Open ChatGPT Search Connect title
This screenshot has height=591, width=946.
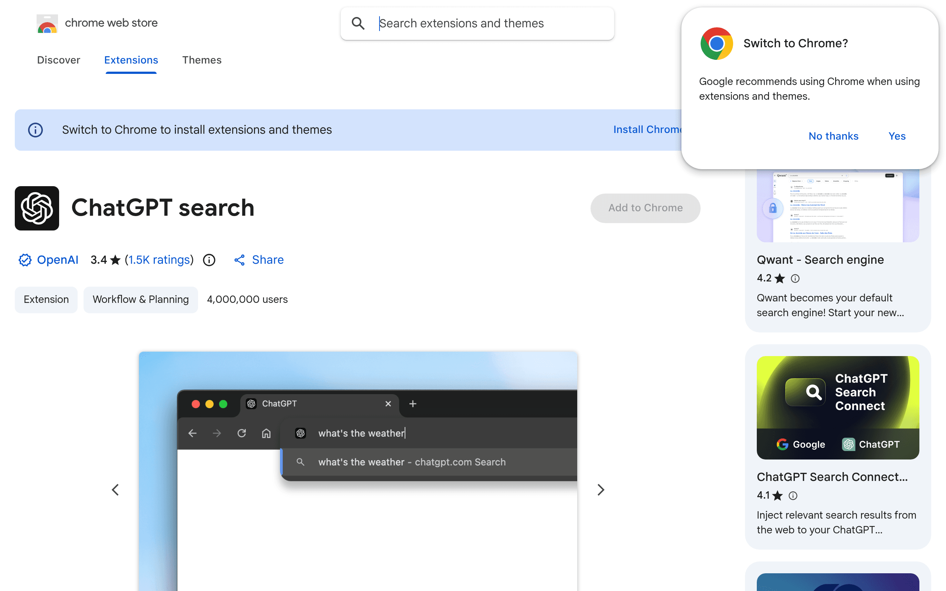pyautogui.click(x=832, y=477)
